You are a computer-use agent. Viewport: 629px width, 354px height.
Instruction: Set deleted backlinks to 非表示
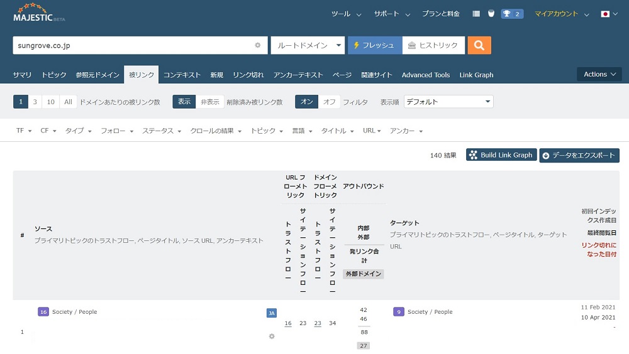pyautogui.click(x=209, y=102)
